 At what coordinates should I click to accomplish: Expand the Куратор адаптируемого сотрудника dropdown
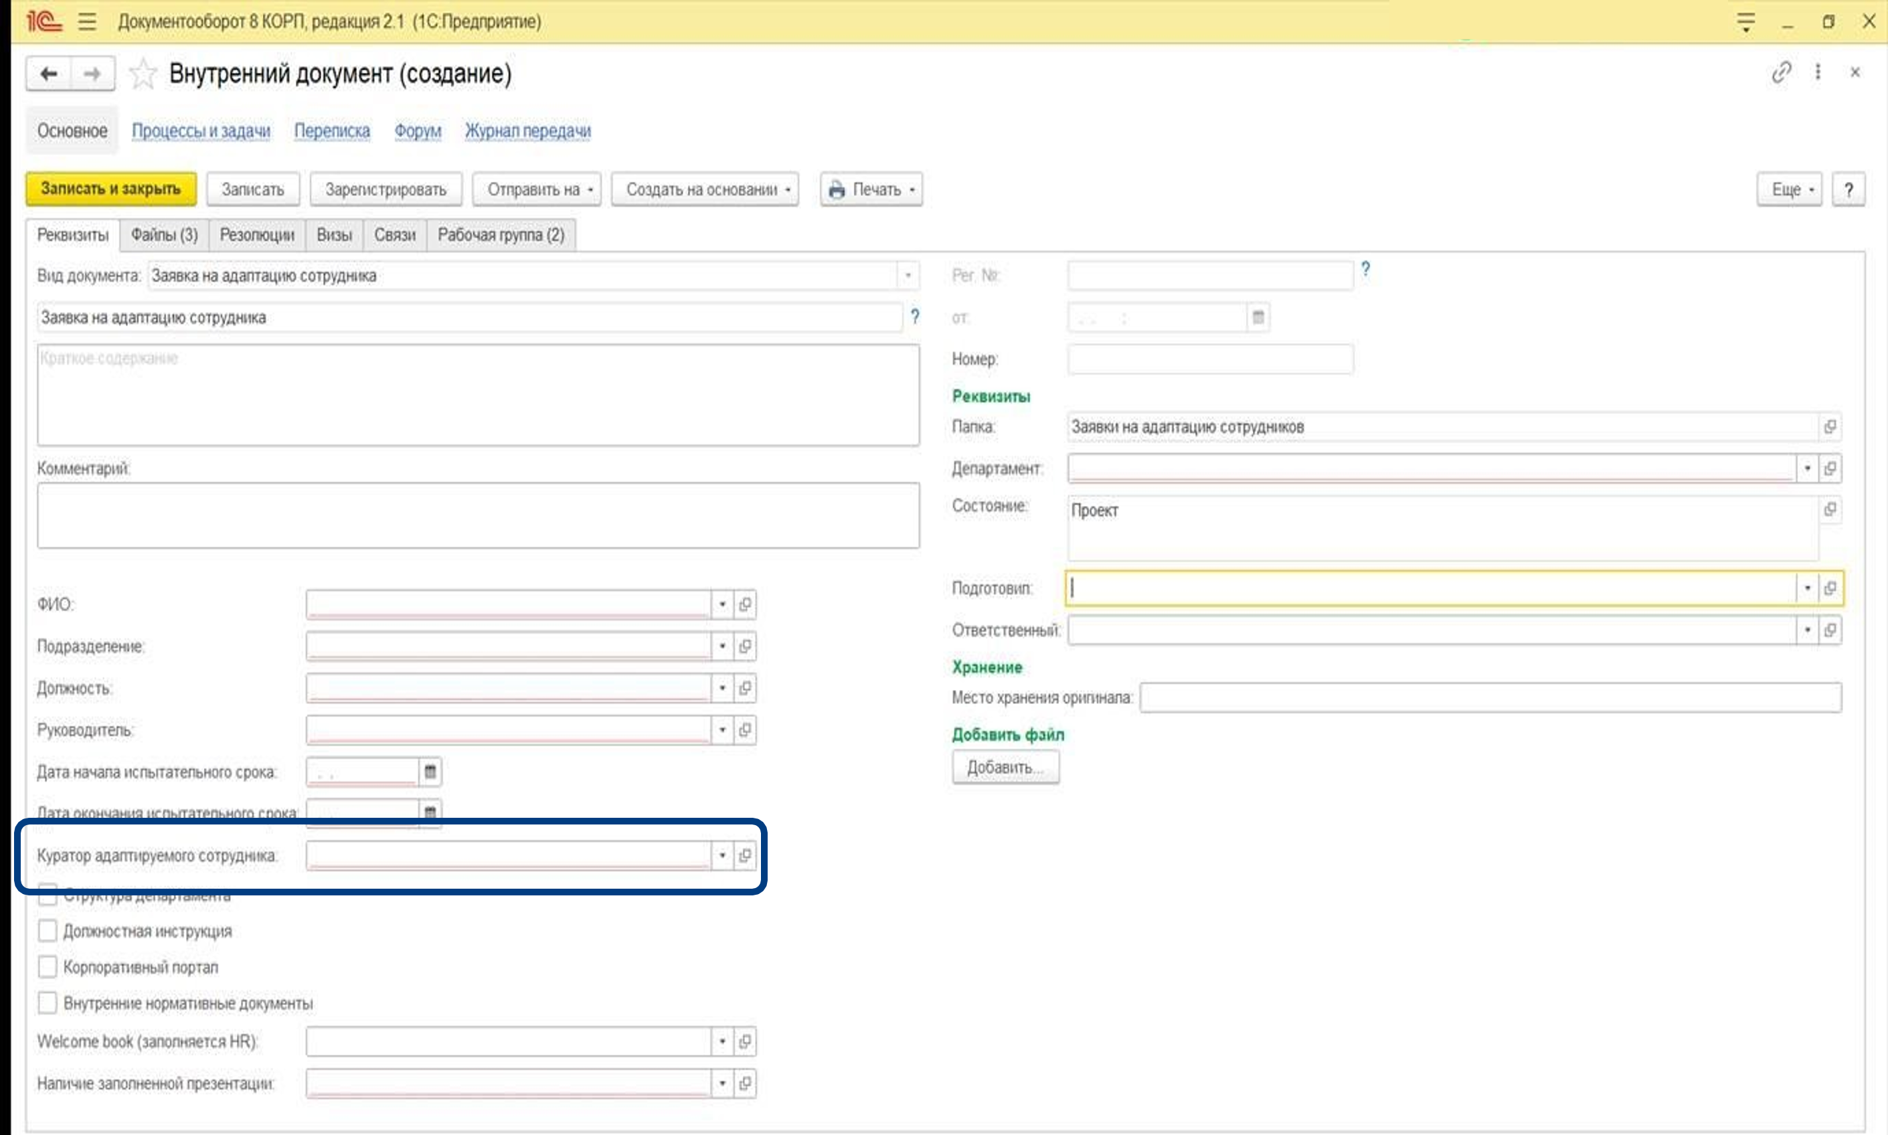click(x=722, y=855)
